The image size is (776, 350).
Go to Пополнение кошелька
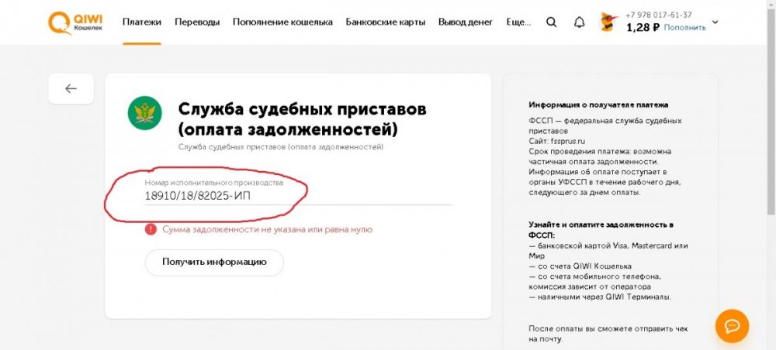(x=283, y=22)
